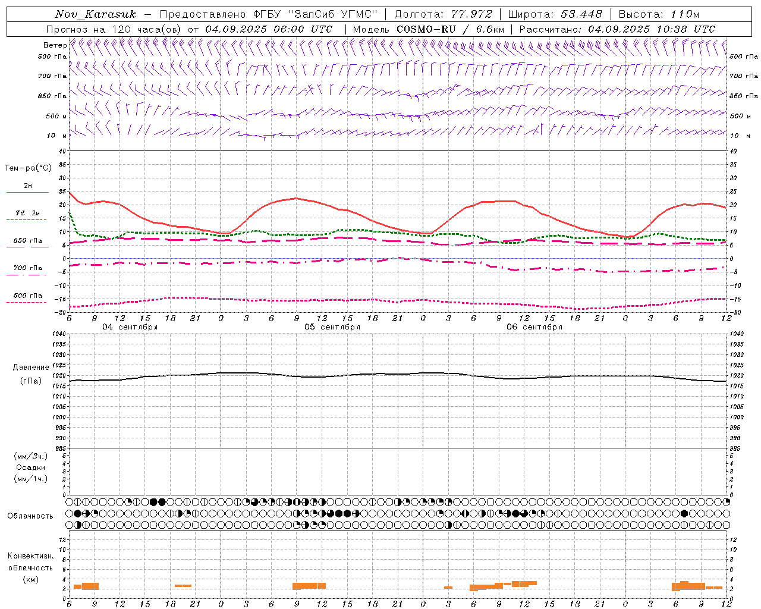Click the 'Предоставлено ФГБУ "ЗапСиб УГМС"' provider text
761x609 pixels.
pyautogui.click(x=269, y=14)
